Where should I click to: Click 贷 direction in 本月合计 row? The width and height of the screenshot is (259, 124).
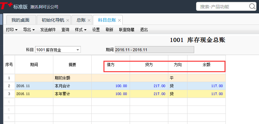[x=178, y=86]
